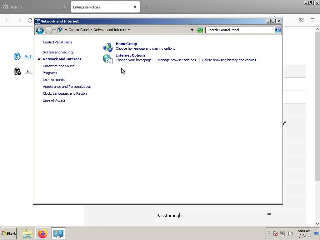The image size is (320, 240).
Task: Close the Settings tab in Firefox
Action: tap(64, 7)
